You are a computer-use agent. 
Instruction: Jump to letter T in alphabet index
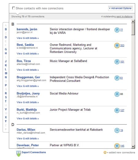[x=6, y=101]
